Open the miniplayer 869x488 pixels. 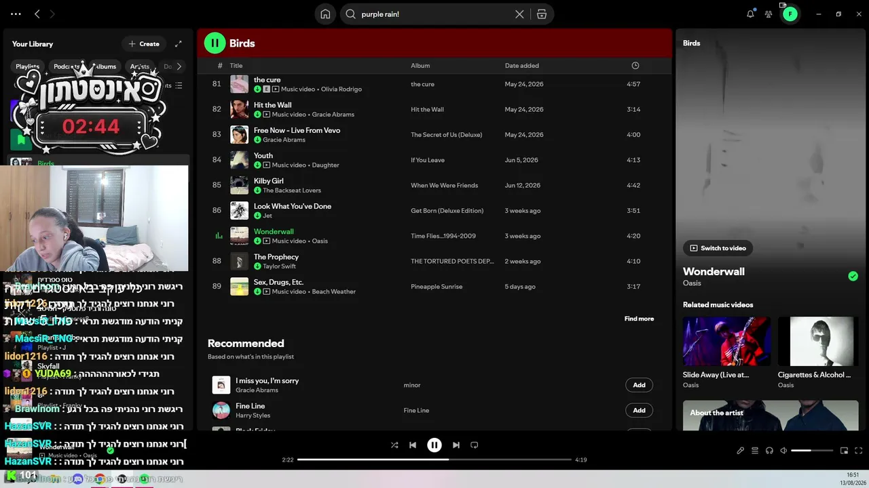click(x=844, y=451)
